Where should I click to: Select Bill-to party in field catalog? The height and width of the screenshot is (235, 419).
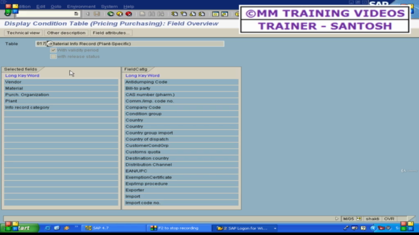[x=181, y=88]
